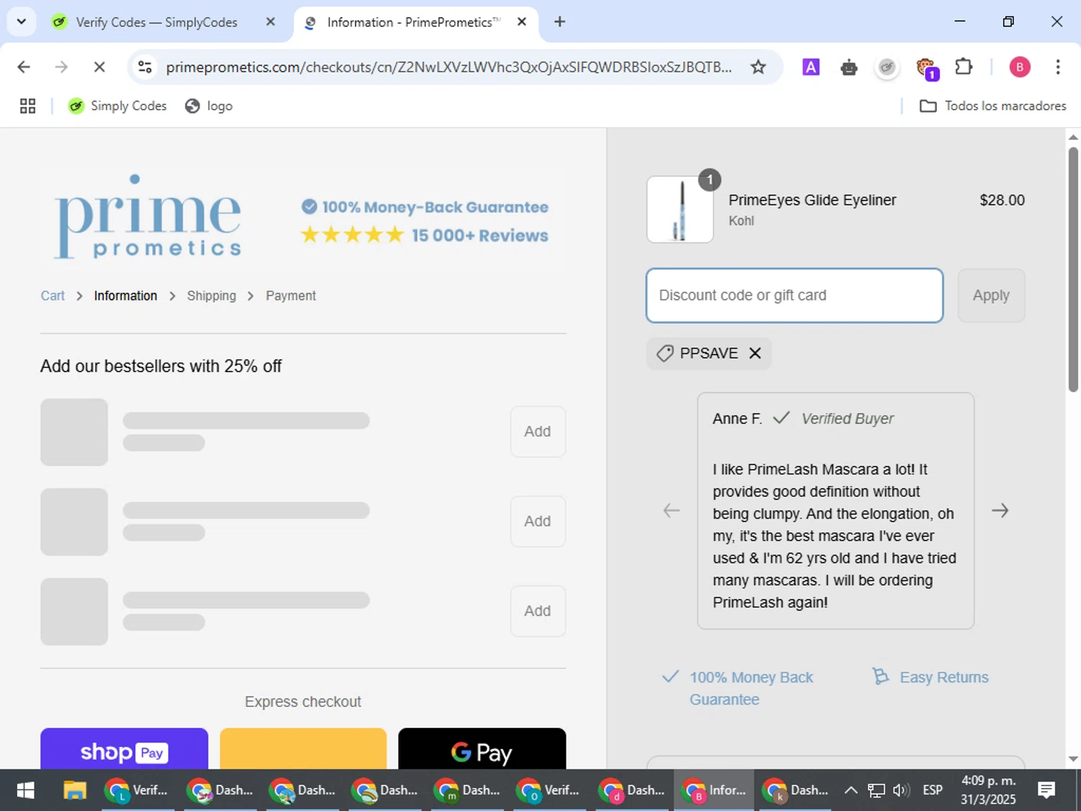Viewport: 1081px width, 811px height.
Task: Open the gray SimplyCodes extension icon
Action: (887, 67)
